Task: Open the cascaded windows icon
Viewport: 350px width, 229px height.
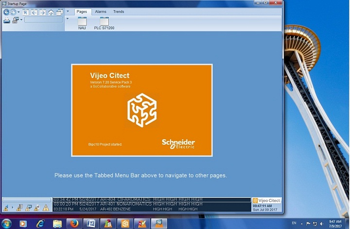Action: click(x=59, y=12)
